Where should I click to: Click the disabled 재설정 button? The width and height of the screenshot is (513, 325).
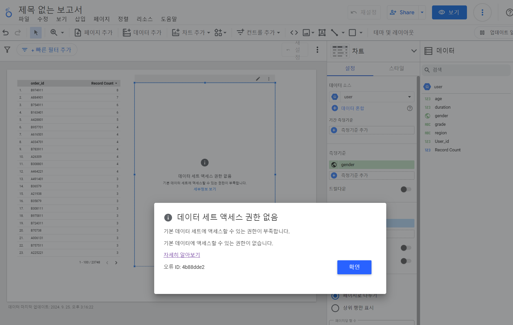click(x=364, y=12)
